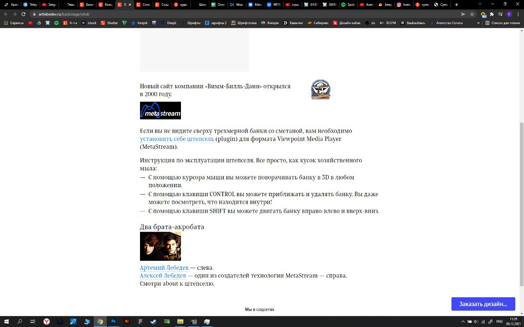Click the forward navigation arrow
Screen dimensions: 524x327
point(14,14)
